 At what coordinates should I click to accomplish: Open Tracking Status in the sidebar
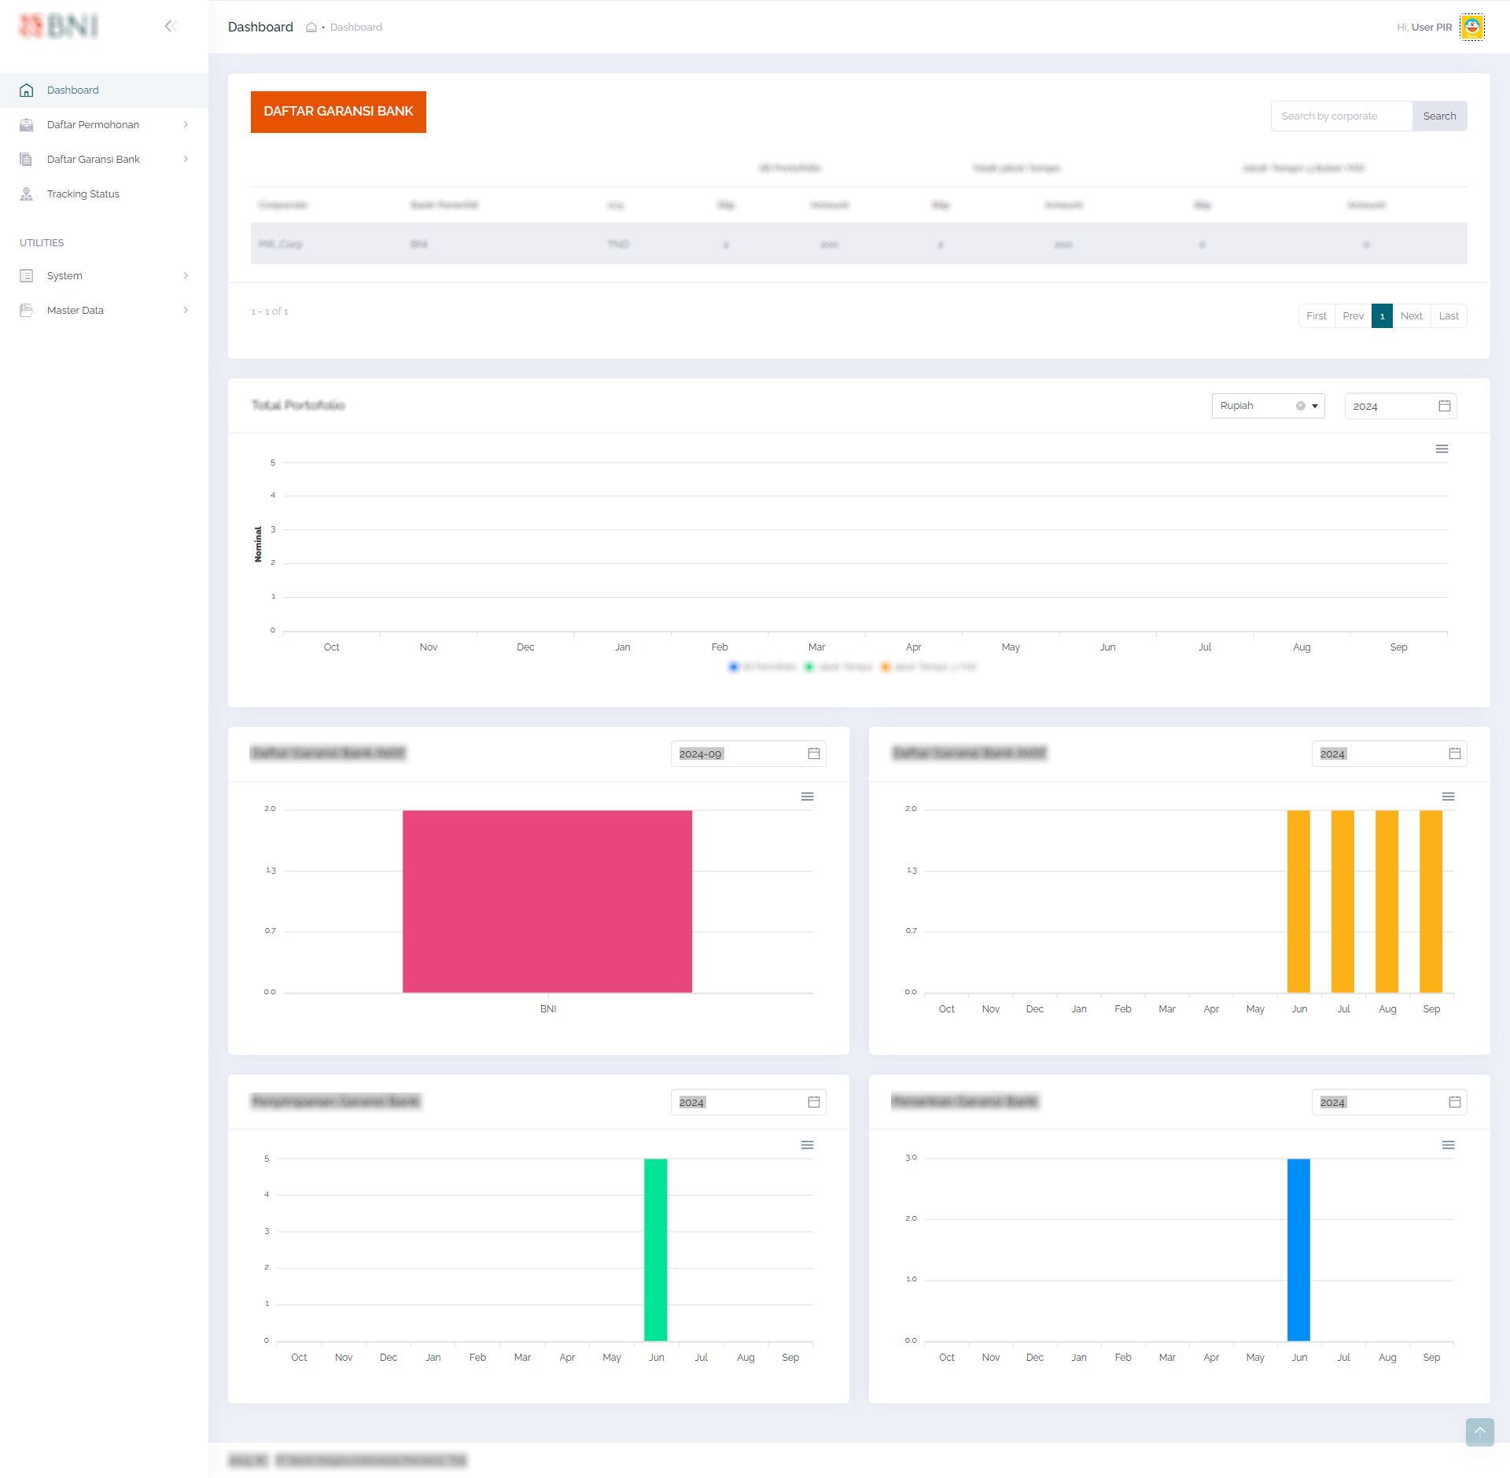tap(83, 194)
